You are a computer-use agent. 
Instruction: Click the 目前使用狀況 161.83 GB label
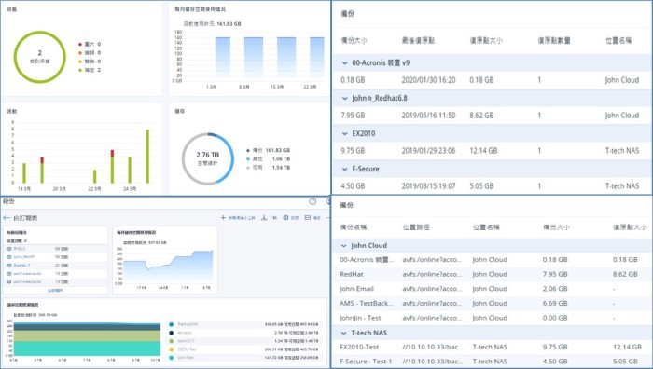(213, 24)
